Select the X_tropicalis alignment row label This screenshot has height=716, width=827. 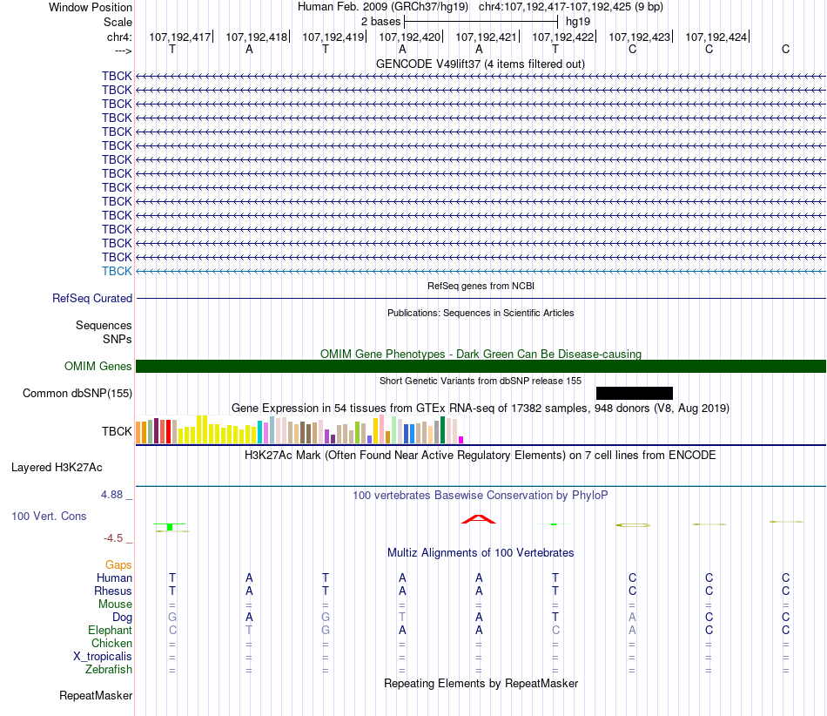coord(103,657)
